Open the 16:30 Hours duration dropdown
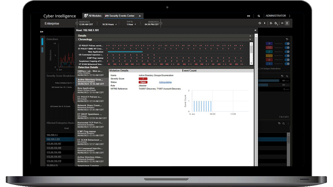This screenshot has height=187, width=333. pos(109,24)
